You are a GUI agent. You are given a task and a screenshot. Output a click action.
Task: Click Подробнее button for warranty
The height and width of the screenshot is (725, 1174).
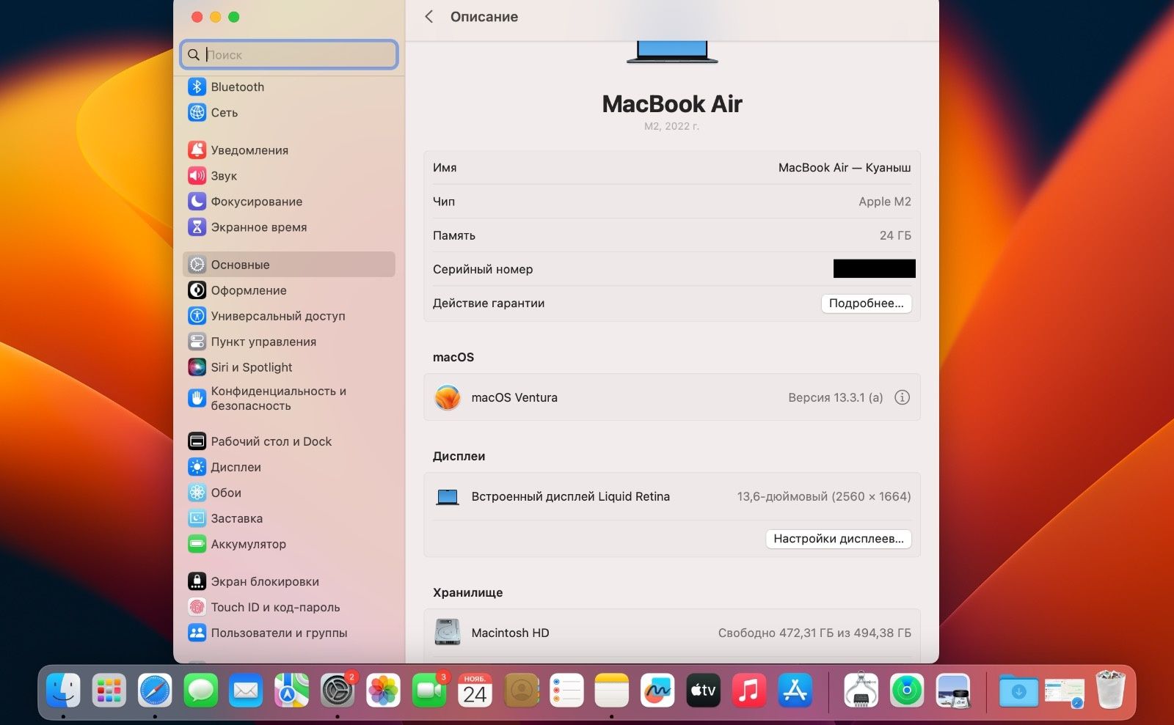[866, 303]
